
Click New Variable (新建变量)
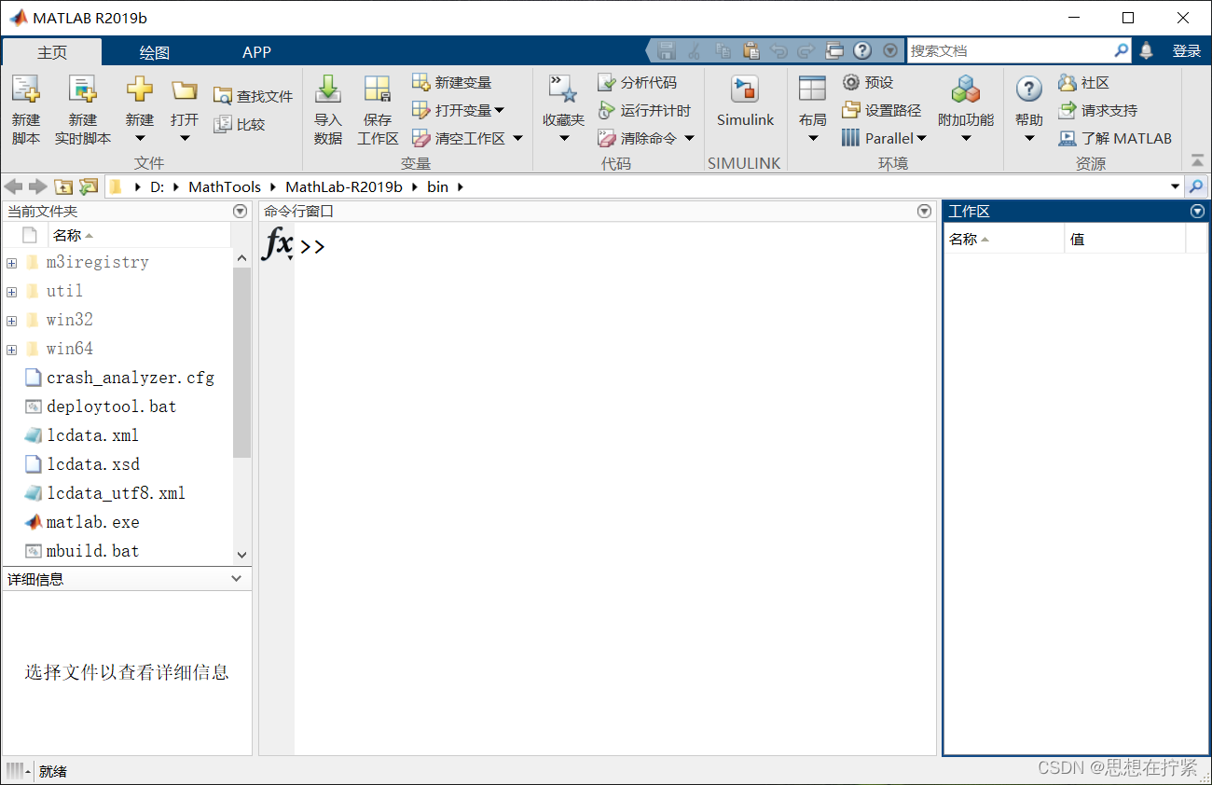click(452, 83)
